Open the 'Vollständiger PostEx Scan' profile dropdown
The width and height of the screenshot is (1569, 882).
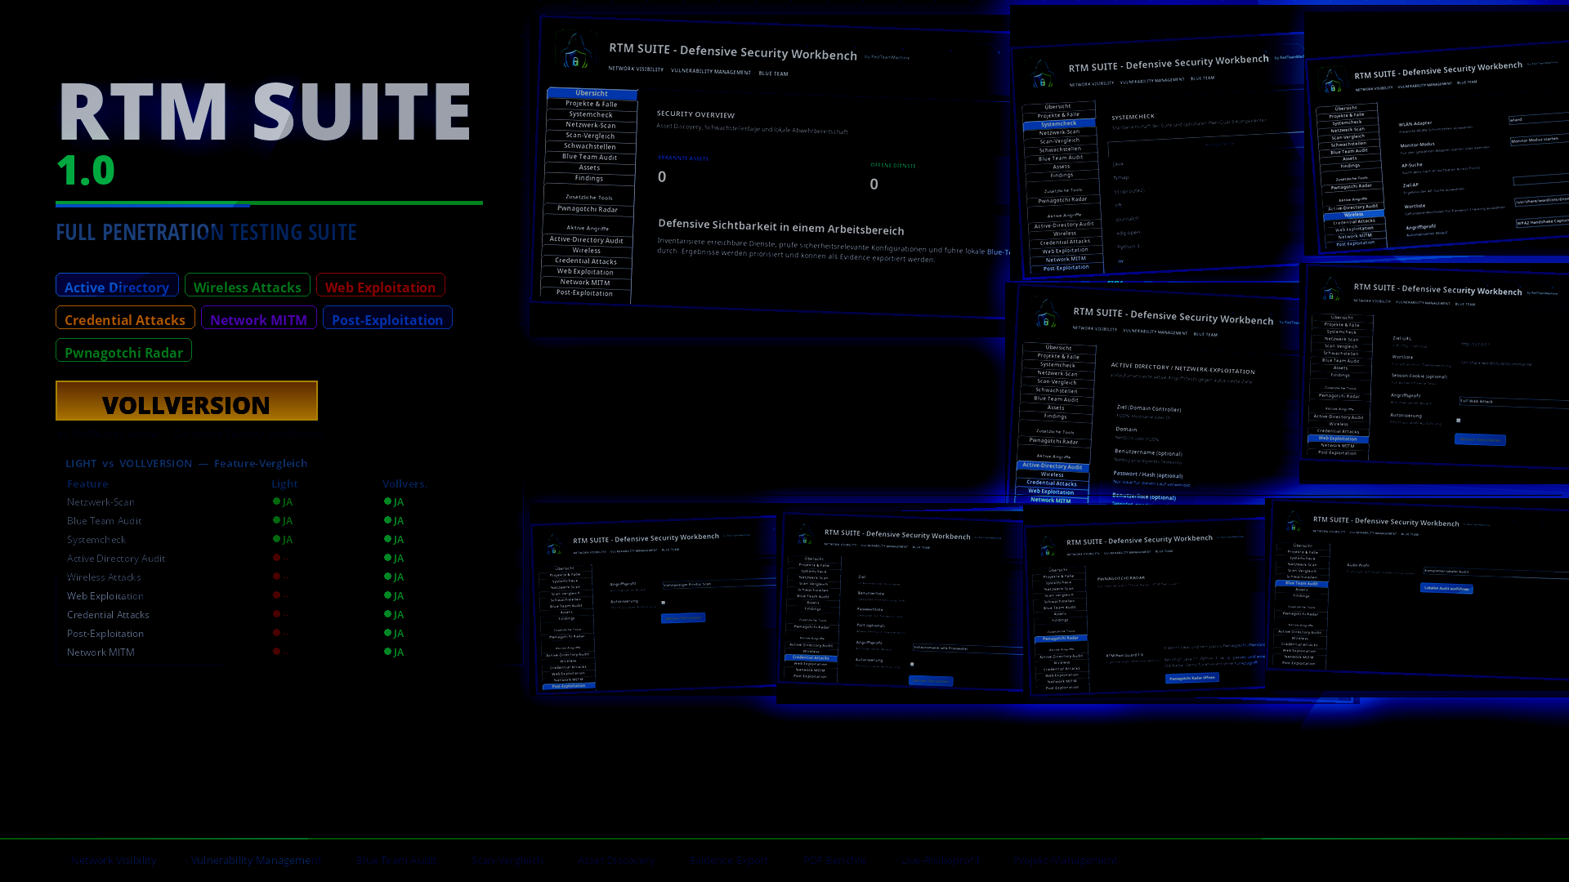coord(719,583)
